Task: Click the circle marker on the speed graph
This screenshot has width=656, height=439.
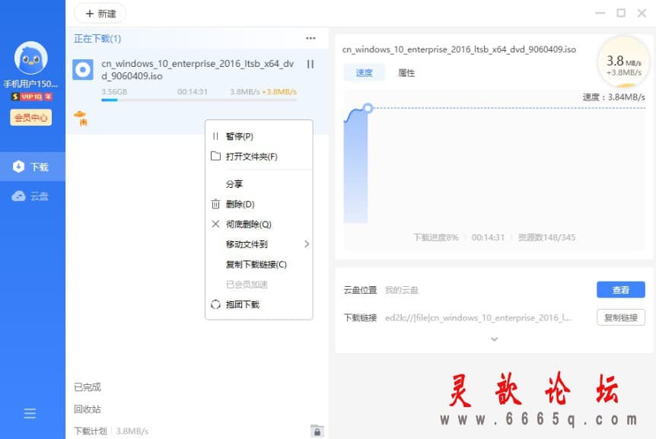Action: (x=368, y=108)
